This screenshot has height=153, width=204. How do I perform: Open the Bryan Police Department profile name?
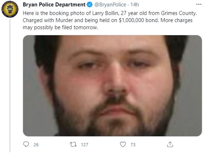54,5
